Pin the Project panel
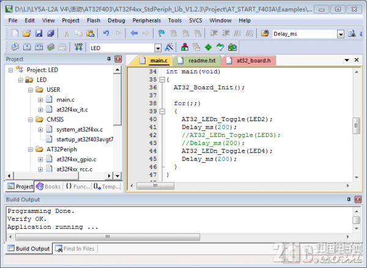Screen dimensions: 367x268 (x=109, y=59)
